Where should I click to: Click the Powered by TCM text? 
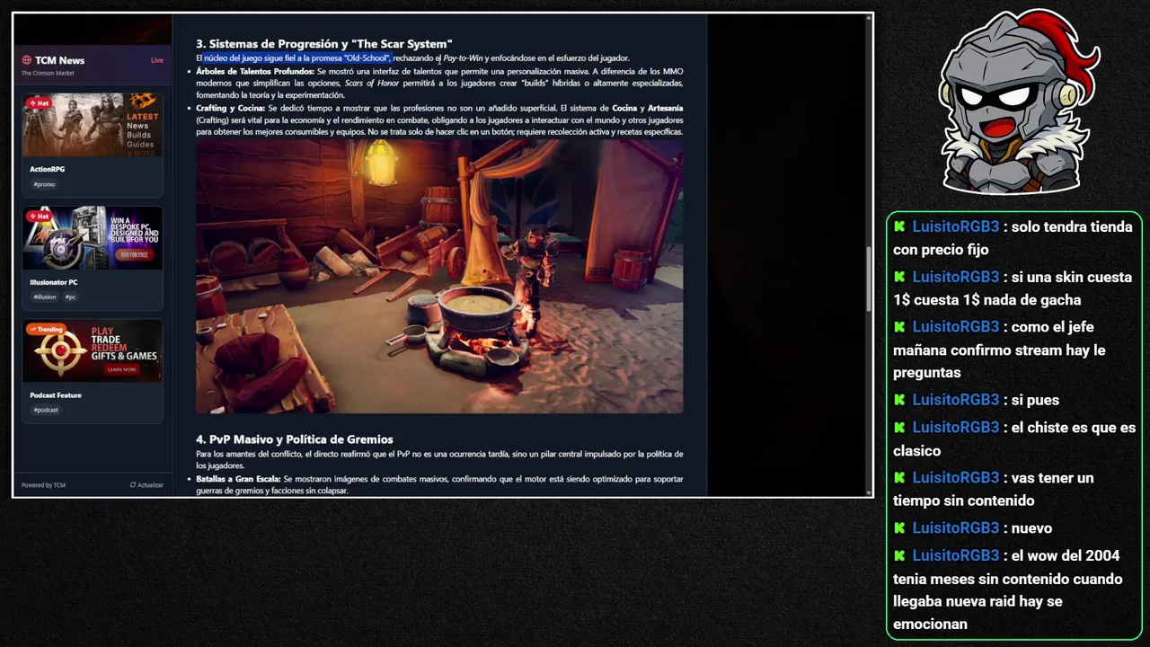pyautogui.click(x=43, y=485)
